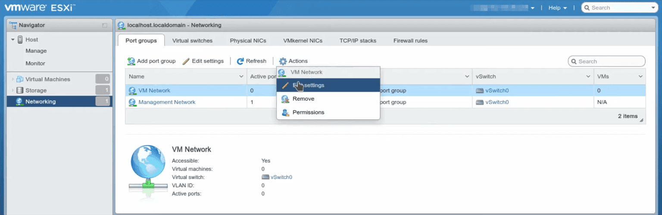
Task: Select Monitor under Host in Navigator
Action: coord(35,63)
